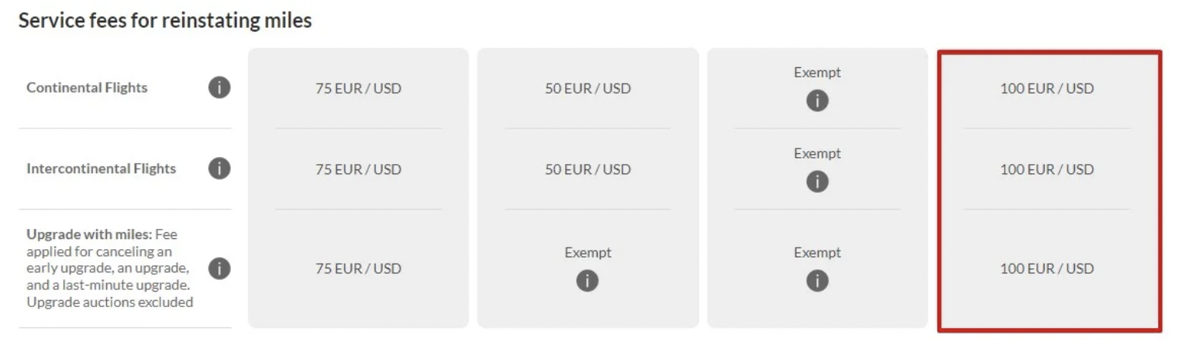Click 75 EUR / USD fee for Continental Flights
1189x345 pixels.
click(358, 88)
